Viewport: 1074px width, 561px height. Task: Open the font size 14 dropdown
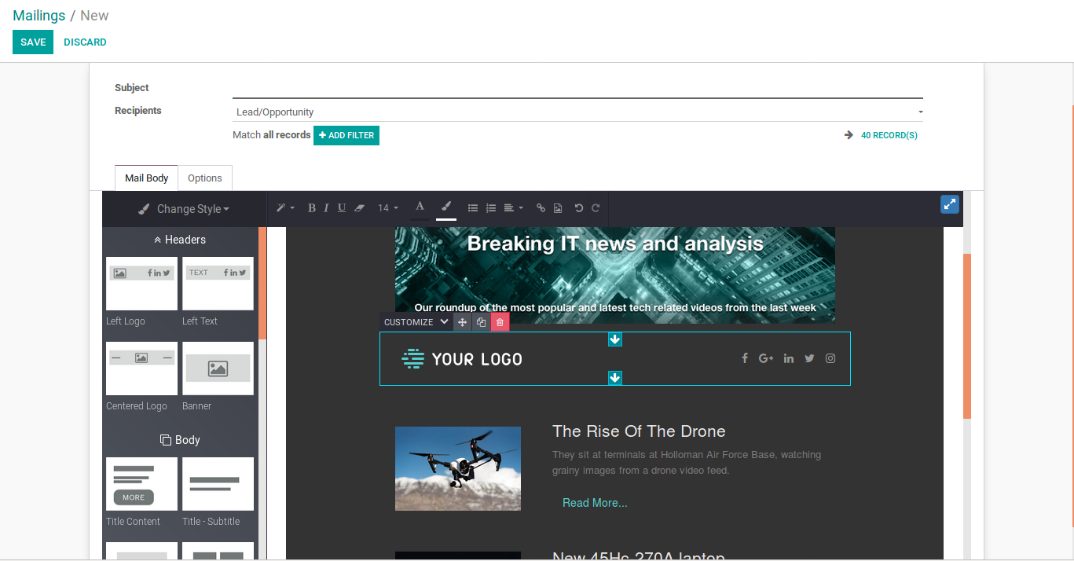pyautogui.click(x=388, y=208)
